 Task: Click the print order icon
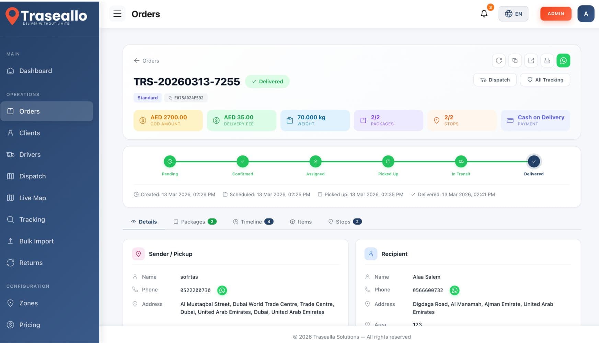click(547, 61)
